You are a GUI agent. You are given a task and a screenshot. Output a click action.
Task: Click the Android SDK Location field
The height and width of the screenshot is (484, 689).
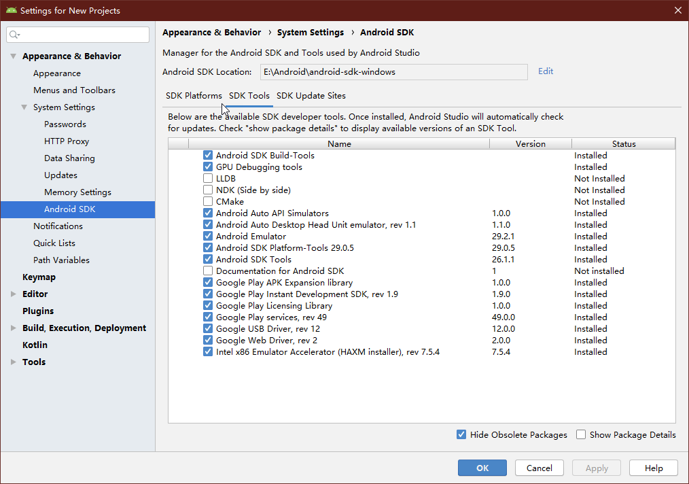[393, 72]
